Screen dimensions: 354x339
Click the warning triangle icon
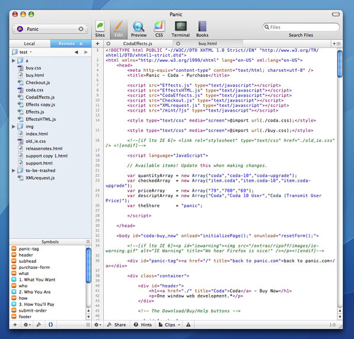point(189,325)
